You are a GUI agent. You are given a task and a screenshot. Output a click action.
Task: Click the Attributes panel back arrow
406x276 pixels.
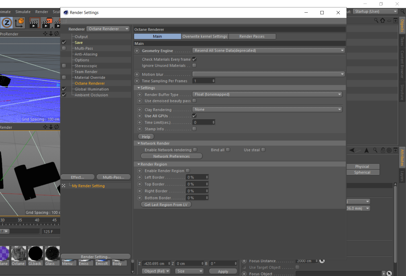[x=352, y=150]
